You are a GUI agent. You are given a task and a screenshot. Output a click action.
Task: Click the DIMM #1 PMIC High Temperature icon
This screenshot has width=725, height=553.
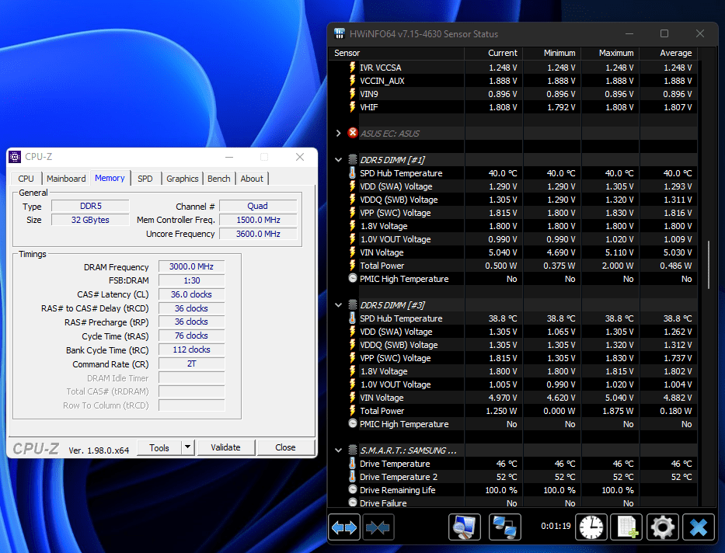[x=352, y=278]
